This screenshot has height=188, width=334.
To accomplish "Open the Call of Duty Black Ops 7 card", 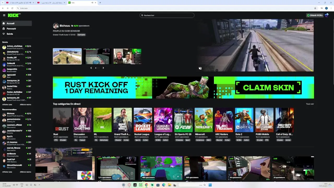I will click(285, 120).
